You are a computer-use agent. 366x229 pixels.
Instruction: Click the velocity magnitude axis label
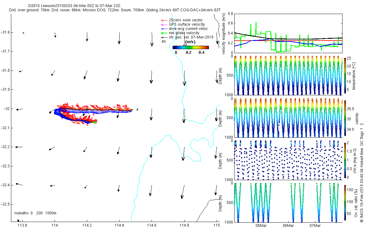(x=224, y=34)
